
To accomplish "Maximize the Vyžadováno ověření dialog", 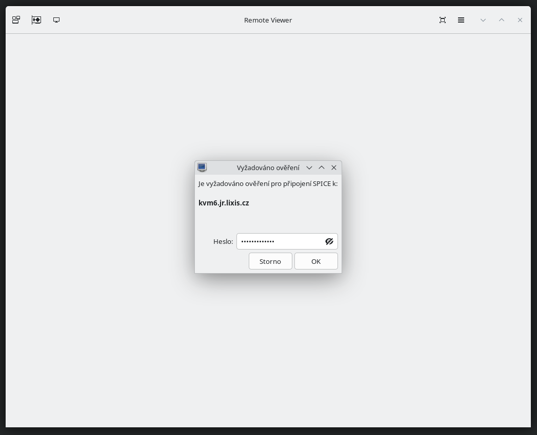I will [x=322, y=168].
